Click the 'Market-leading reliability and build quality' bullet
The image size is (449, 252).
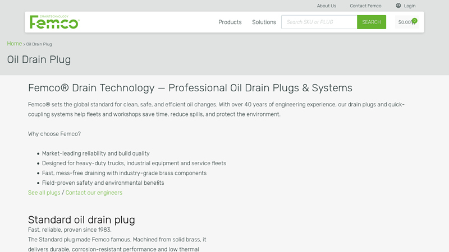[95, 153]
